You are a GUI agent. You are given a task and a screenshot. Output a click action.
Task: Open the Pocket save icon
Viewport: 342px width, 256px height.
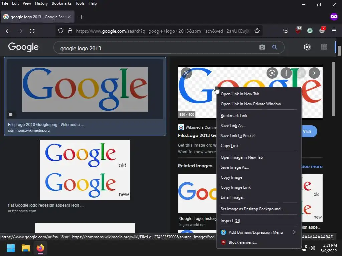coord(286,31)
